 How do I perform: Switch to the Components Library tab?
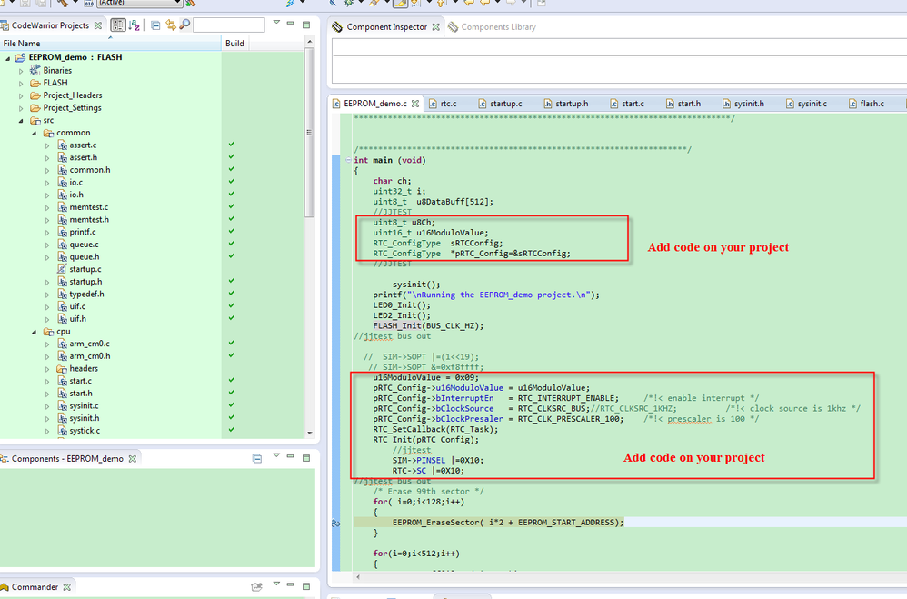[x=493, y=26]
